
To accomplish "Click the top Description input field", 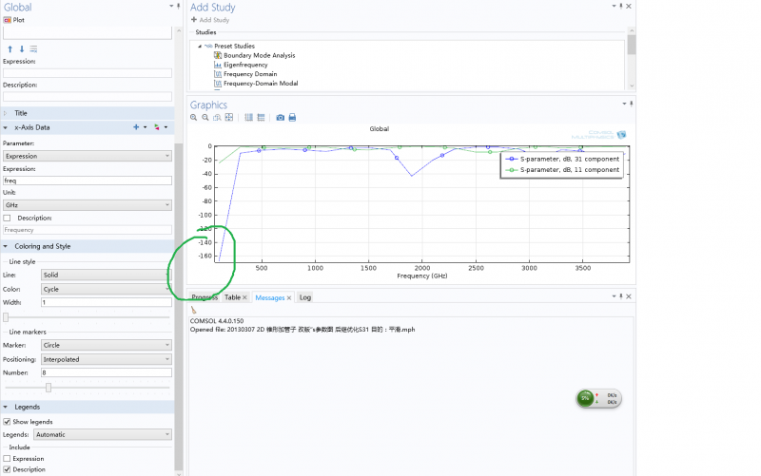I will pos(88,97).
